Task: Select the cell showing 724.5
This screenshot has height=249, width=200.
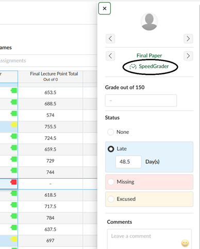Action: tap(51, 138)
